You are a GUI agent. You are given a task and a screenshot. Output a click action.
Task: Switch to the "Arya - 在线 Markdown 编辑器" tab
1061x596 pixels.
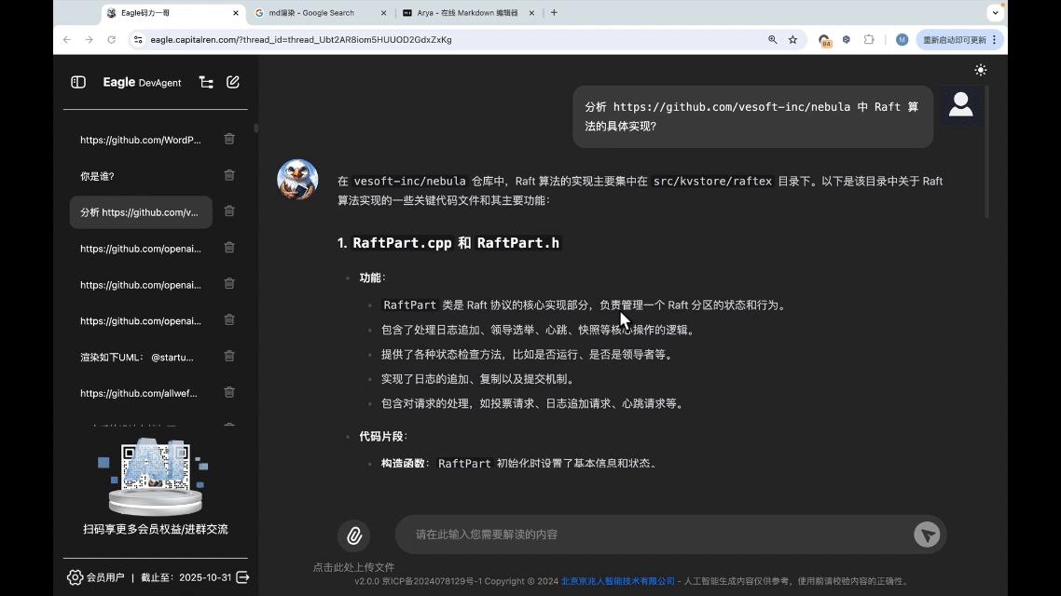click(466, 12)
